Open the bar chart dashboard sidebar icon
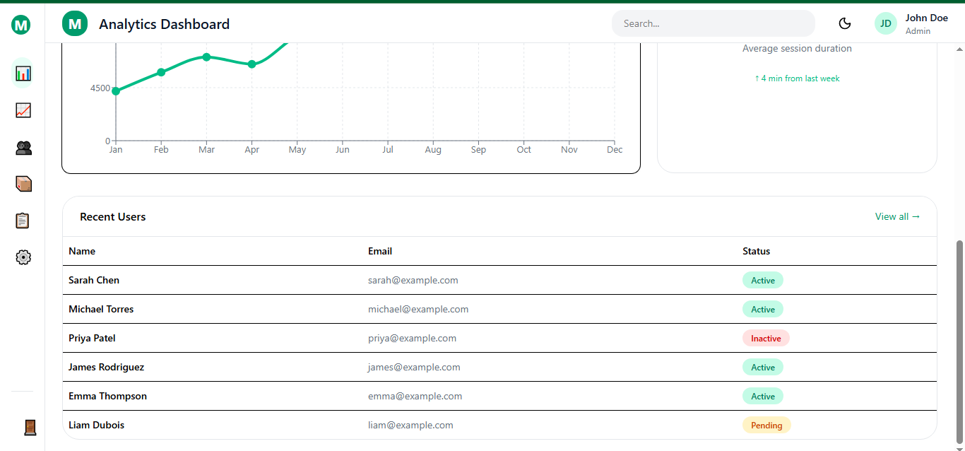This screenshot has height=451, width=965. coord(23,73)
